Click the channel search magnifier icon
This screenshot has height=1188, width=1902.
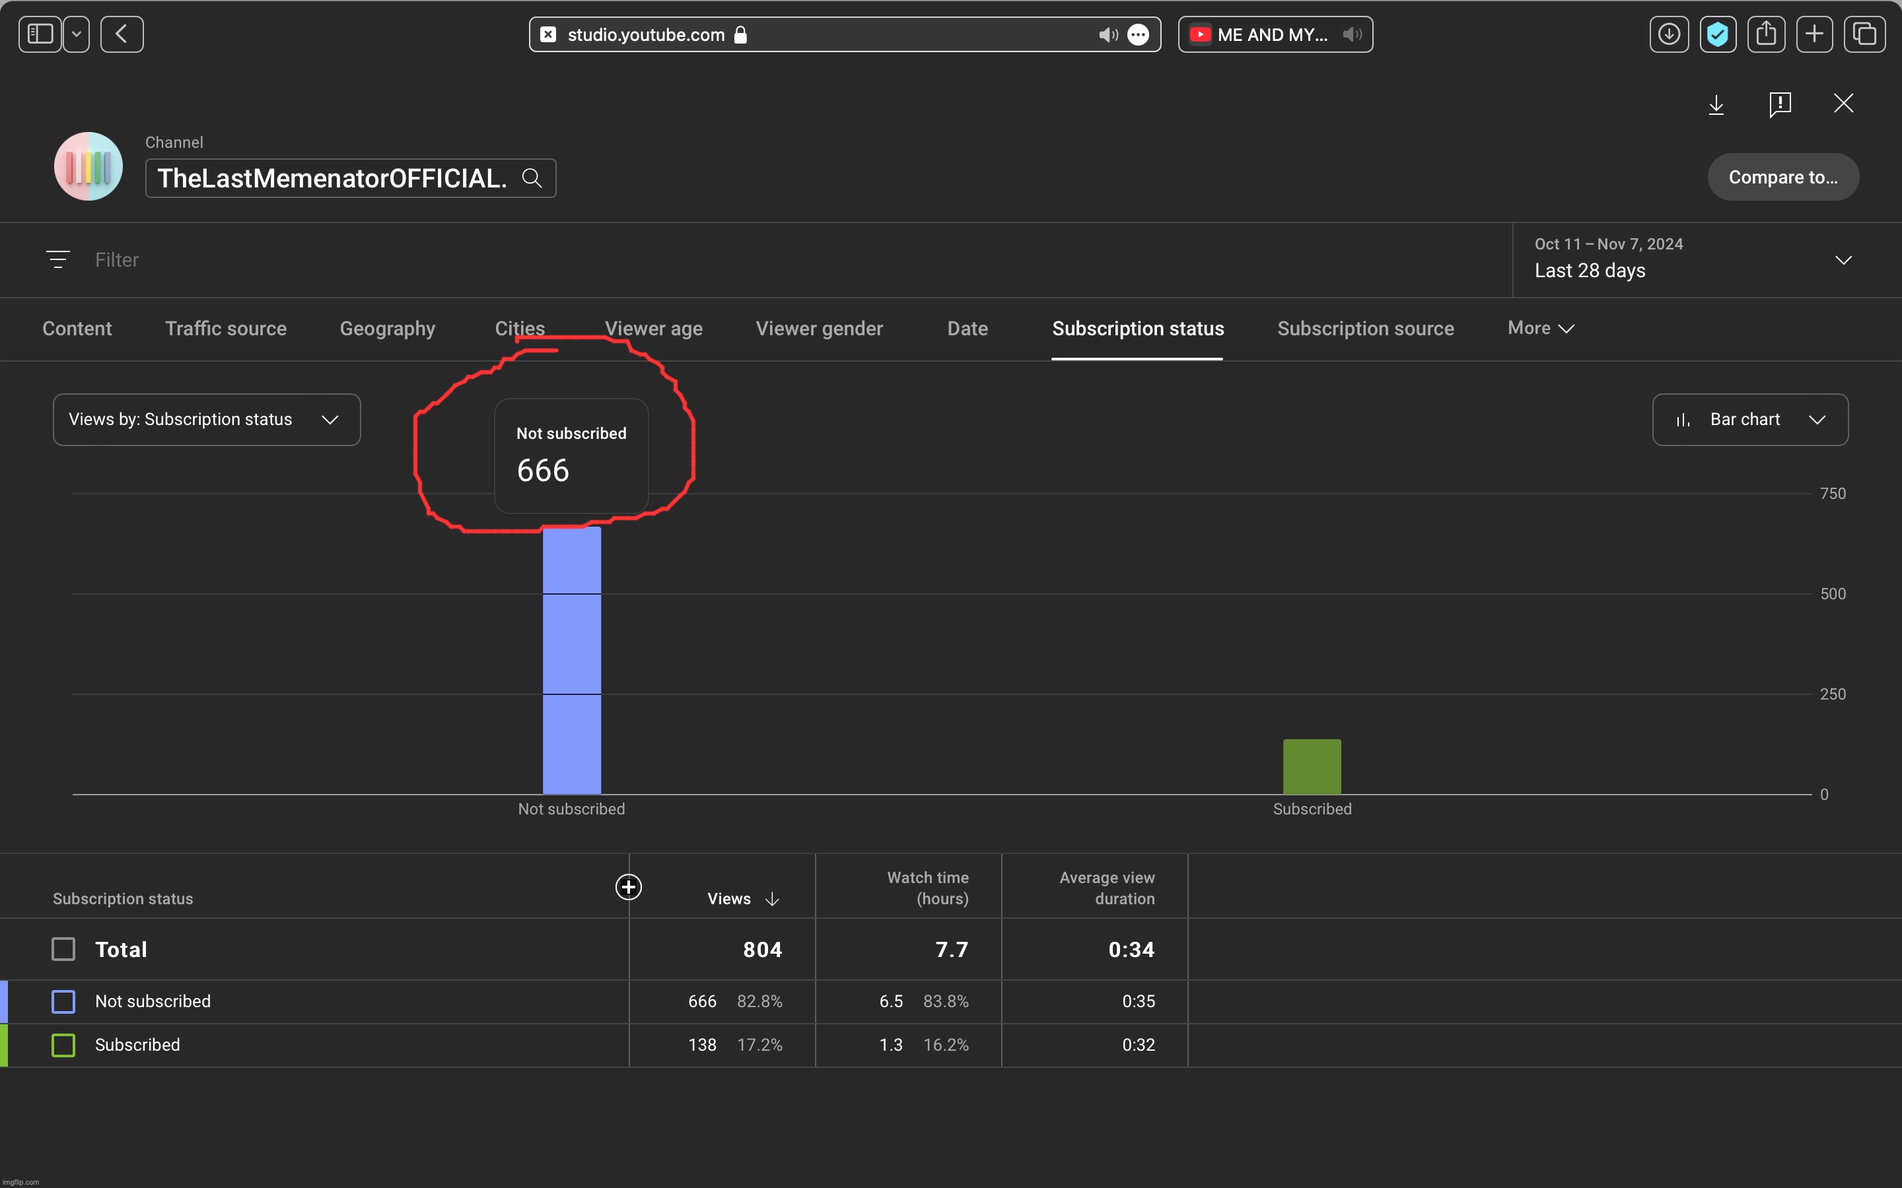click(x=532, y=178)
